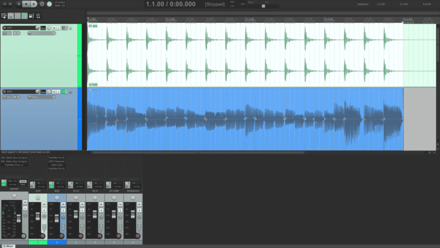Open KICK mixer envelope trim button

pyautogui.click(x=45, y=216)
